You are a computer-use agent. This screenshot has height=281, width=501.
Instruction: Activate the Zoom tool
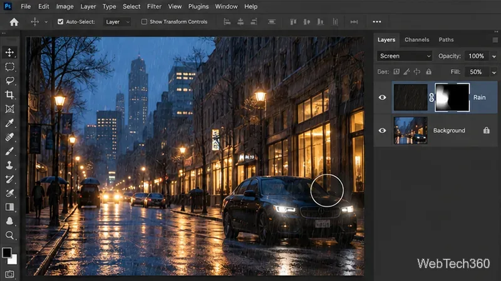click(x=9, y=235)
